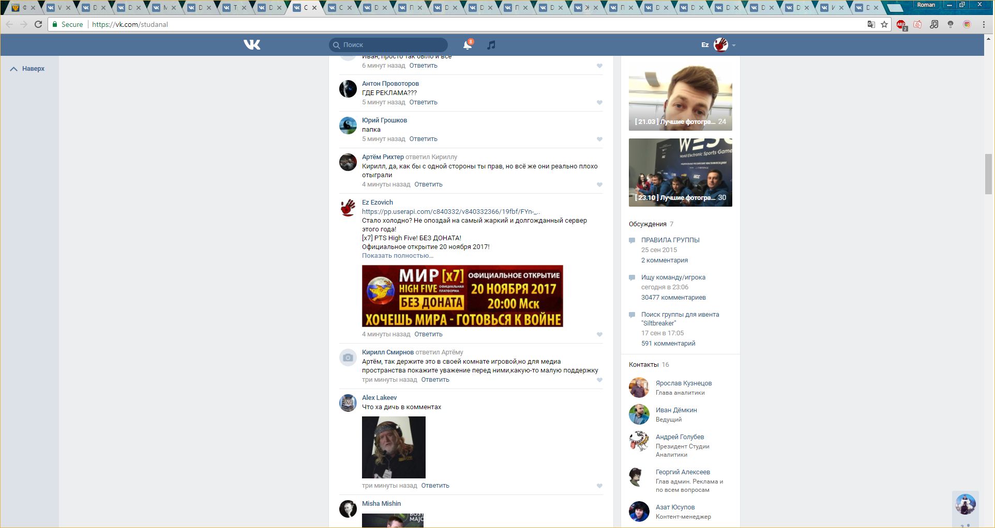Open the МИР x7 High Five banner image
Image resolution: width=995 pixels, height=528 pixels.
coord(462,296)
